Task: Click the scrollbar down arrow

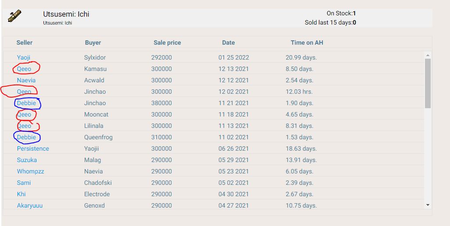Action: [428, 205]
